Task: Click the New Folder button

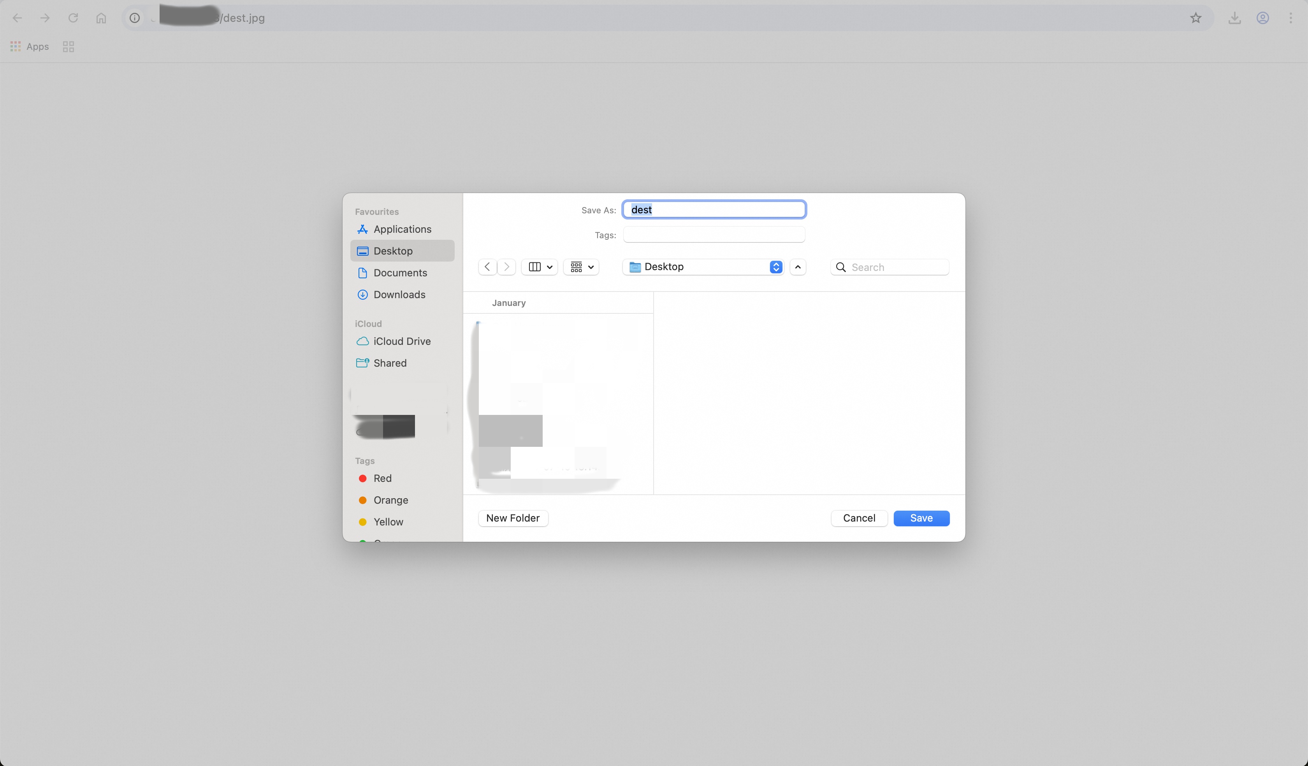Action: [512, 518]
